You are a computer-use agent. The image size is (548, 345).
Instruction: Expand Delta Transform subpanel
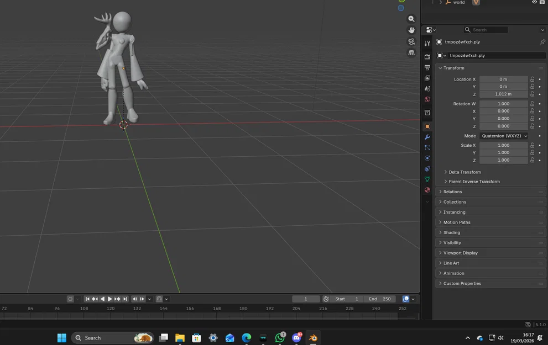pos(446,172)
